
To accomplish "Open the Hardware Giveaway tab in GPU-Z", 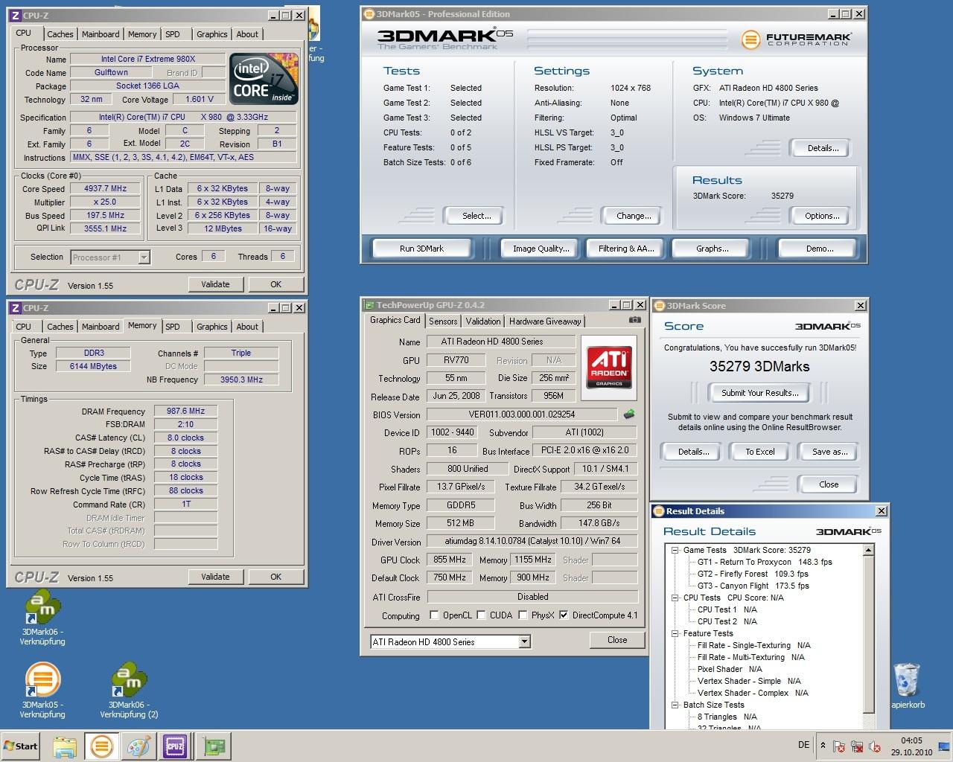I will [x=545, y=321].
